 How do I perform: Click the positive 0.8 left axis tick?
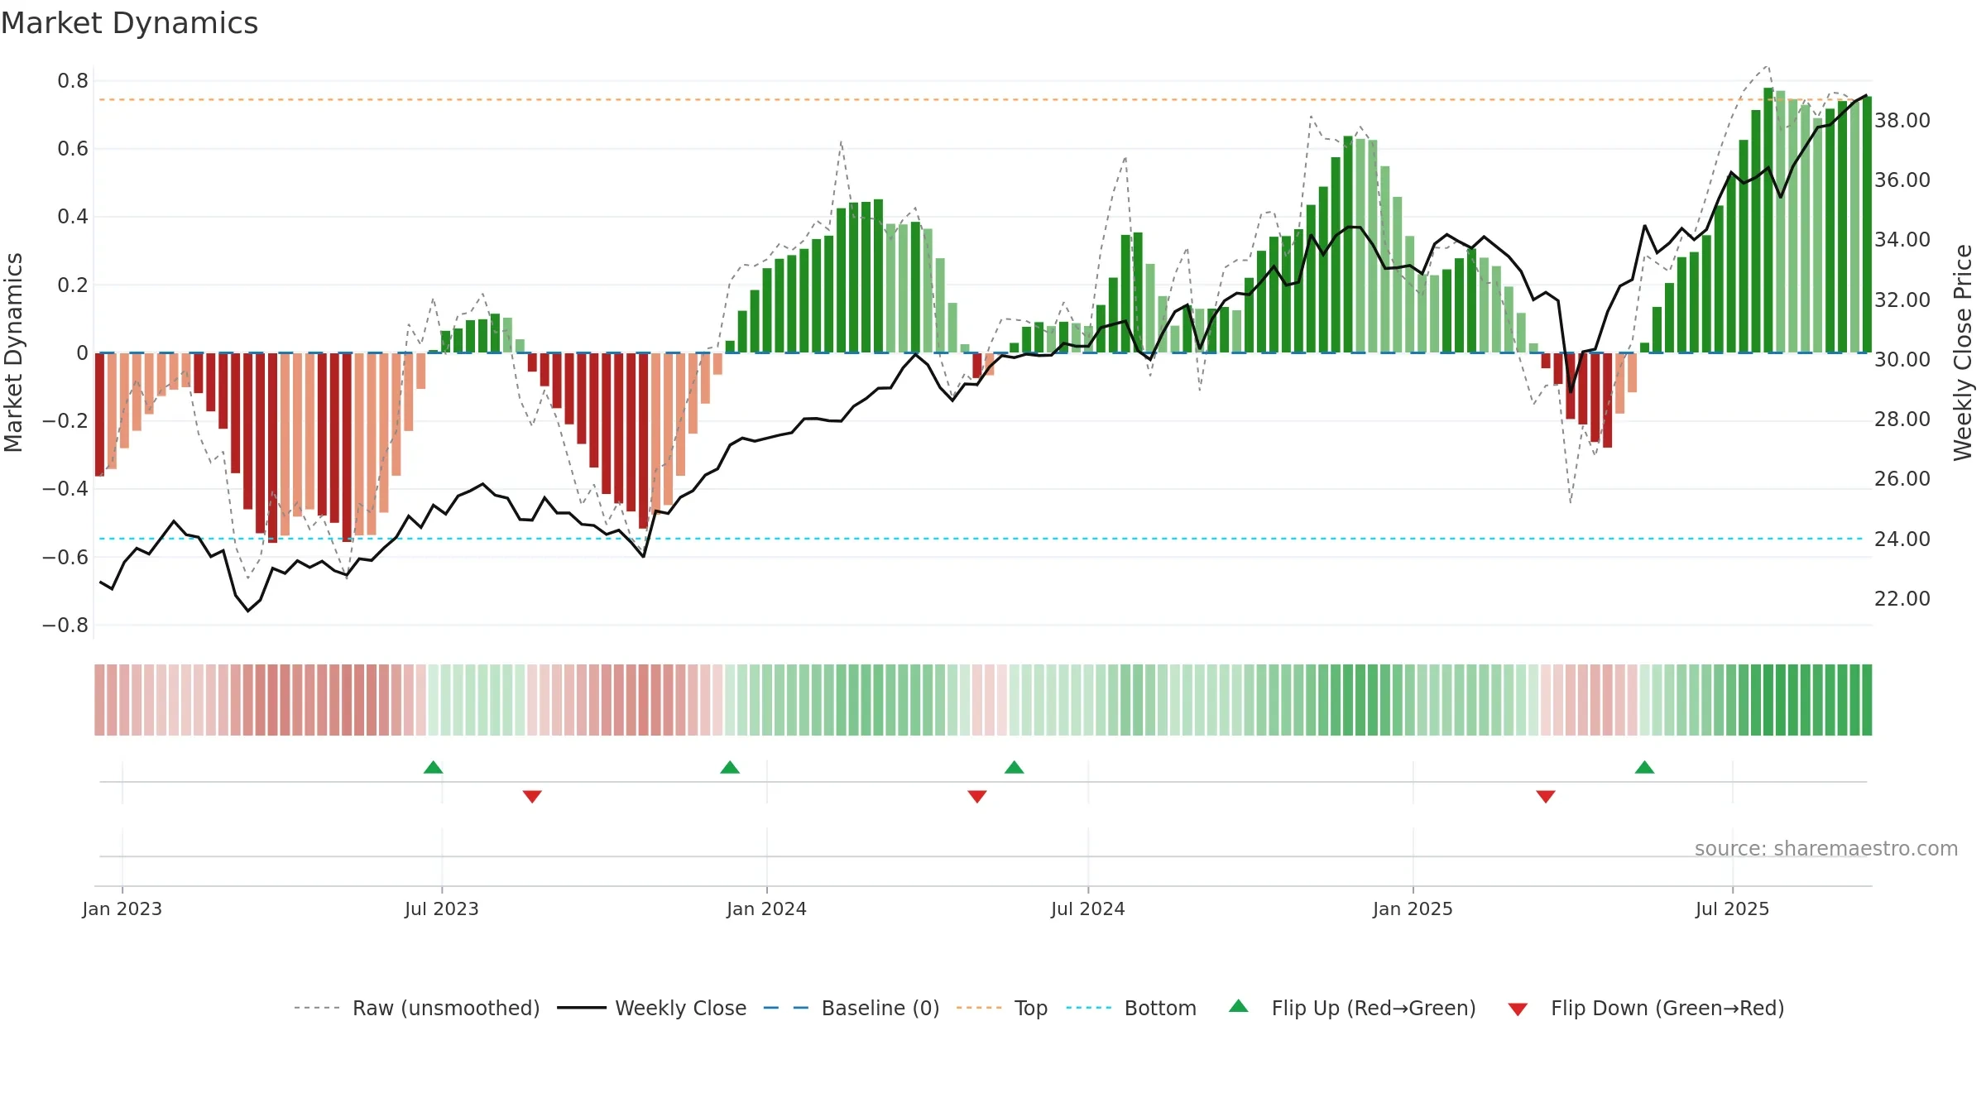point(73,81)
